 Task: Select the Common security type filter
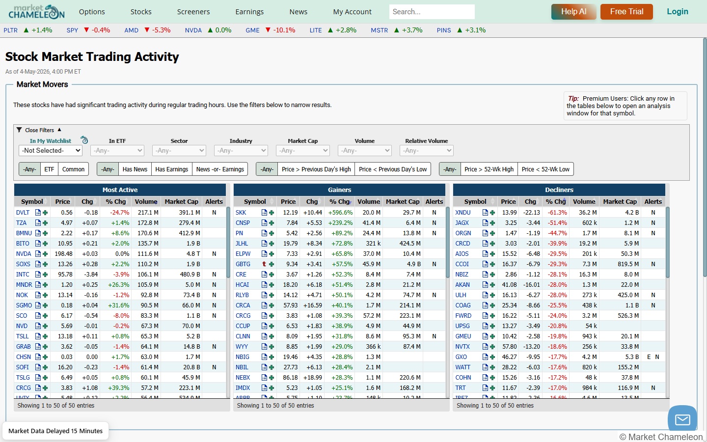(x=74, y=169)
